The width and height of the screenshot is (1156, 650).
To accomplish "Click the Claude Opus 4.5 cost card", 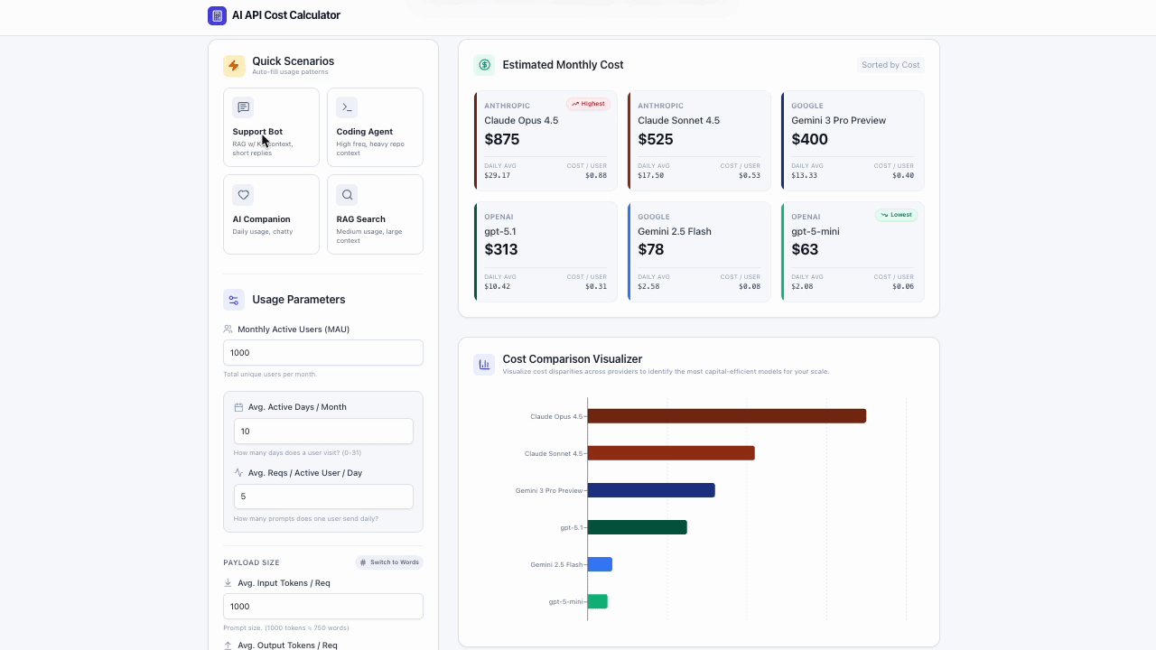I will [545, 140].
